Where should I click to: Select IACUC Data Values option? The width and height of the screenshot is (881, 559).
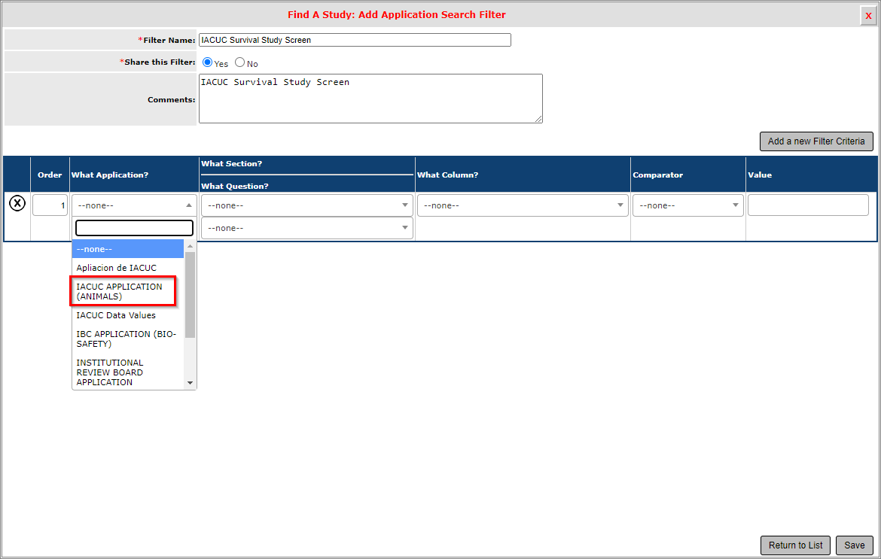tap(128, 315)
